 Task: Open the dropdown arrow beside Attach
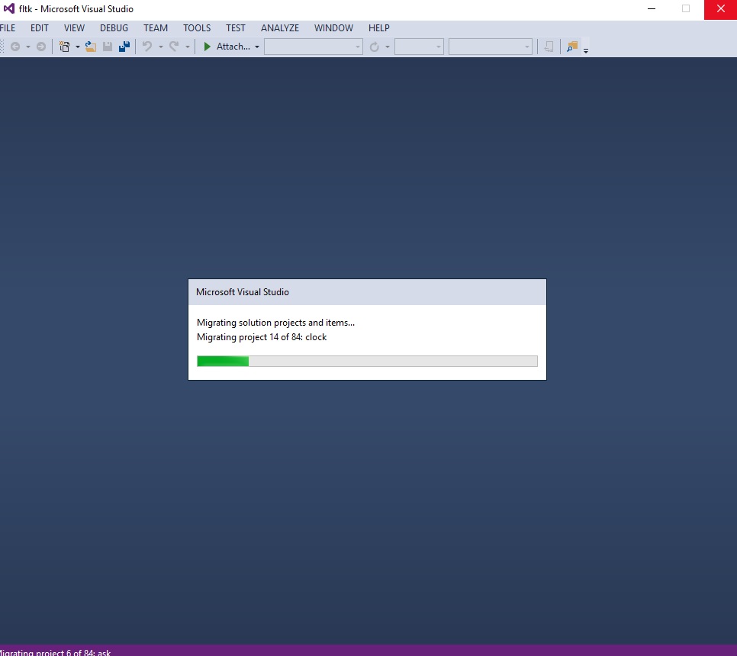pyautogui.click(x=256, y=47)
